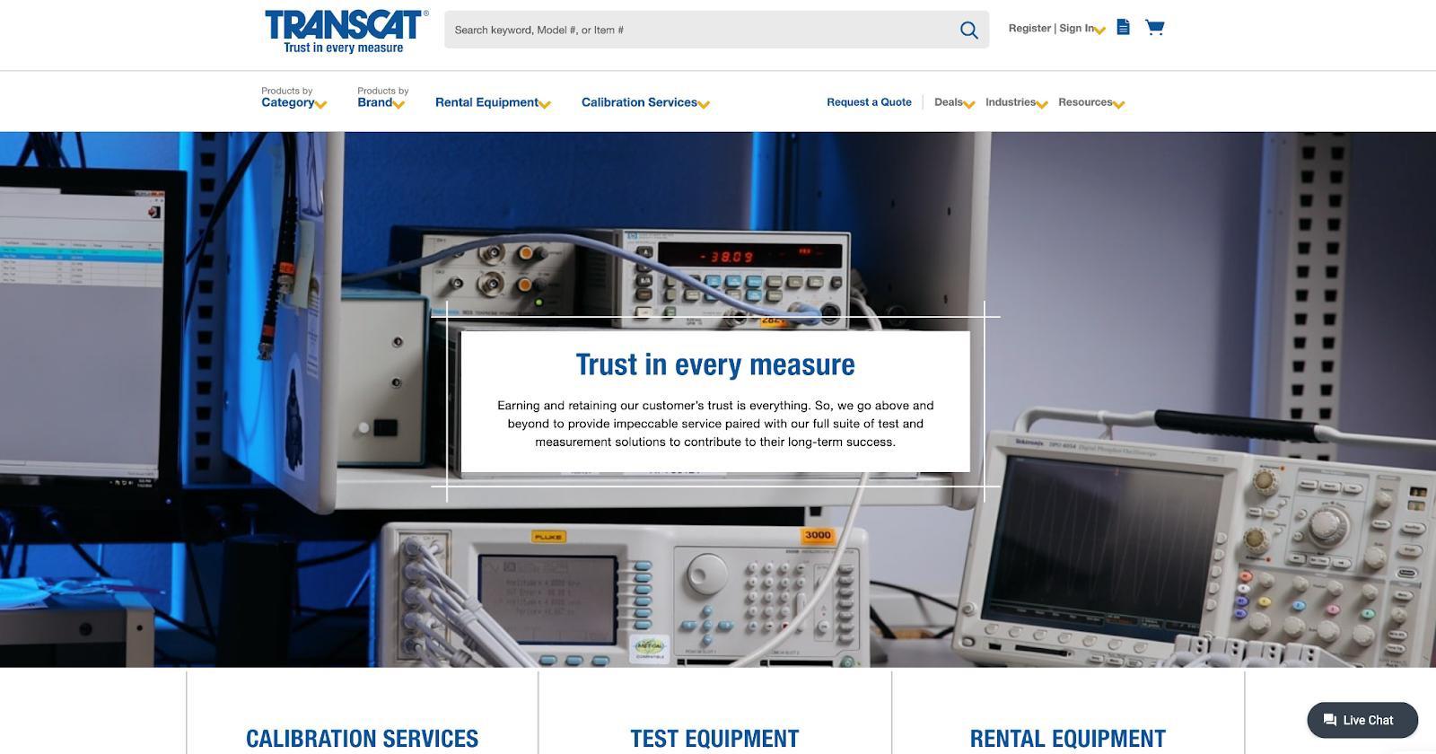The height and width of the screenshot is (754, 1436).
Task: Expand the Resources menu
Action: (1090, 102)
